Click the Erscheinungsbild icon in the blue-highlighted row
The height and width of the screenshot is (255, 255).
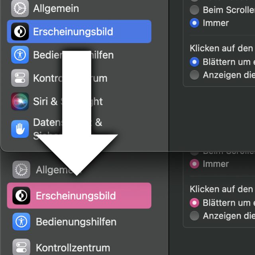pos(20,31)
